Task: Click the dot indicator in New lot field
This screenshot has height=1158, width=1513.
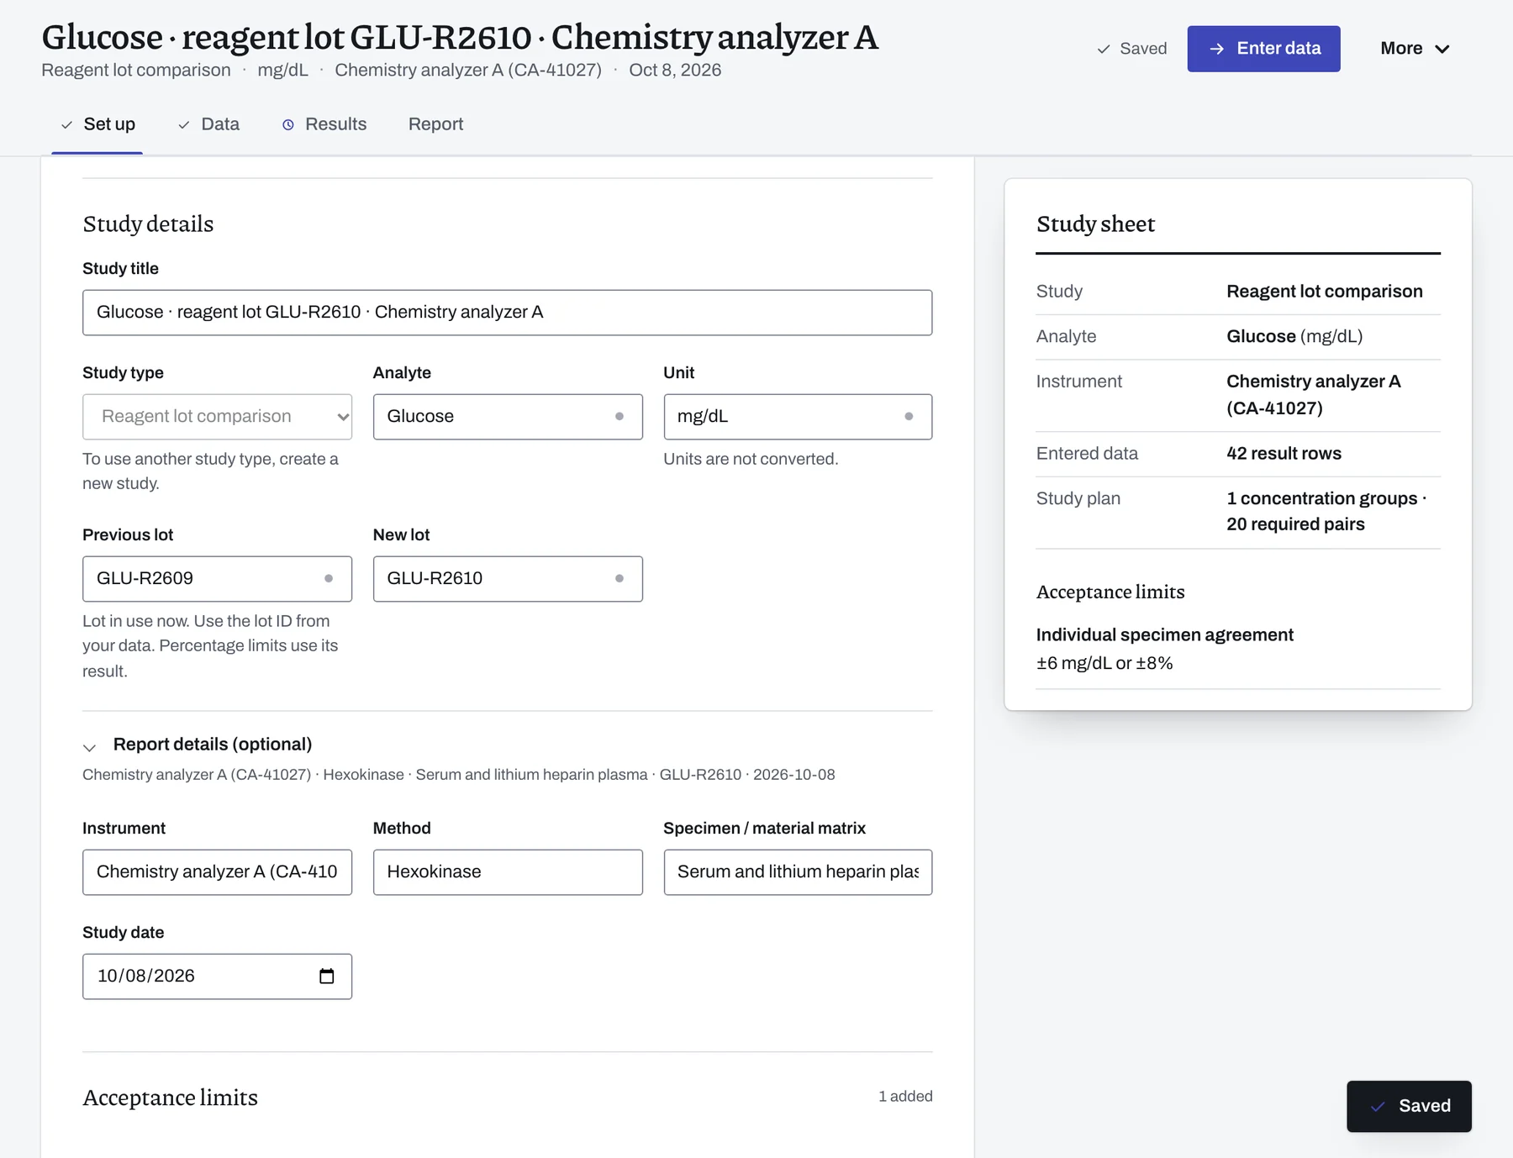Action: (619, 579)
